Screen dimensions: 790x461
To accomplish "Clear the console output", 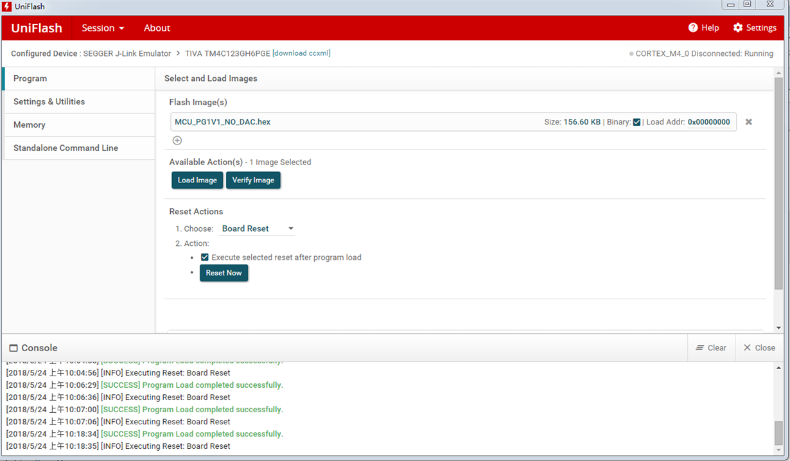I will pyautogui.click(x=711, y=347).
